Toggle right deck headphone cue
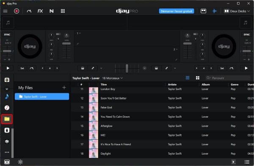Image resolution: width=254 pixels, height=166 pixels. (156, 68)
